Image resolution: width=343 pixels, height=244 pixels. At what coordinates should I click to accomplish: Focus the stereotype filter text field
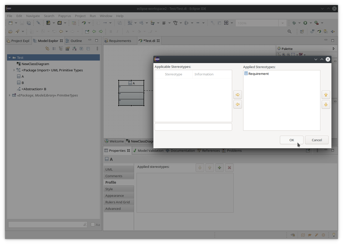click(x=193, y=127)
